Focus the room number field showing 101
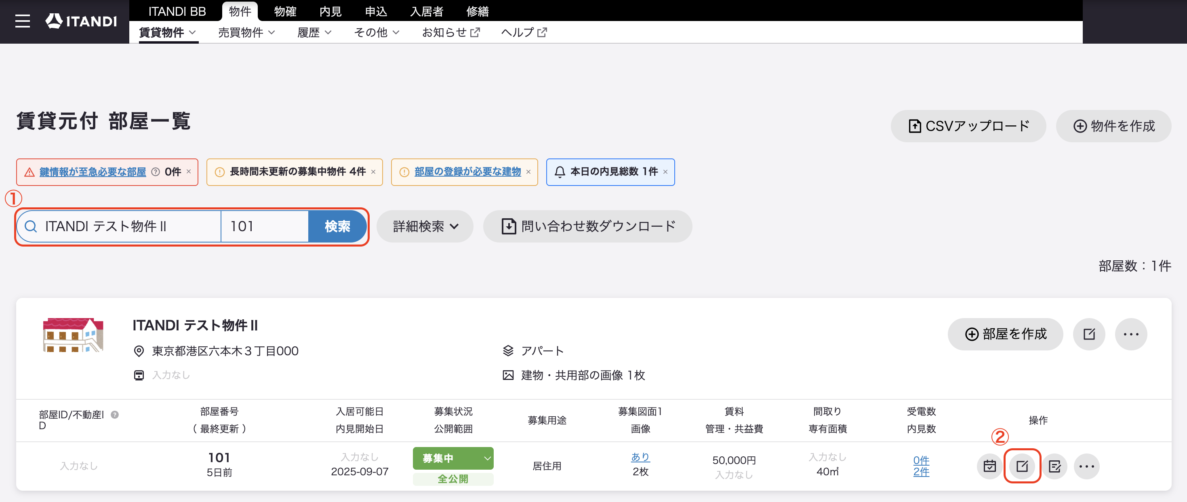1187x502 pixels. tap(265, 226)
